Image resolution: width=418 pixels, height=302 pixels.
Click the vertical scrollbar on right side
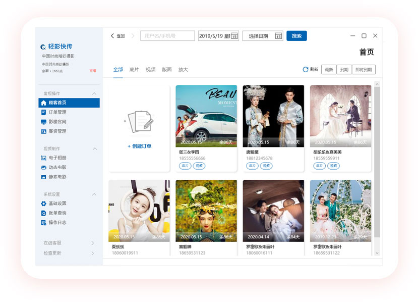tap(377, 162)
